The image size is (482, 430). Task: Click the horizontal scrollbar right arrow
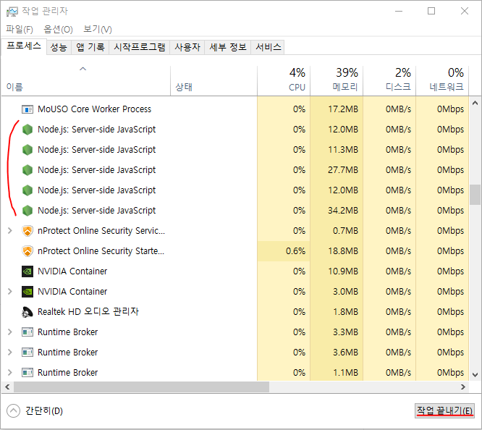(463, 387)
